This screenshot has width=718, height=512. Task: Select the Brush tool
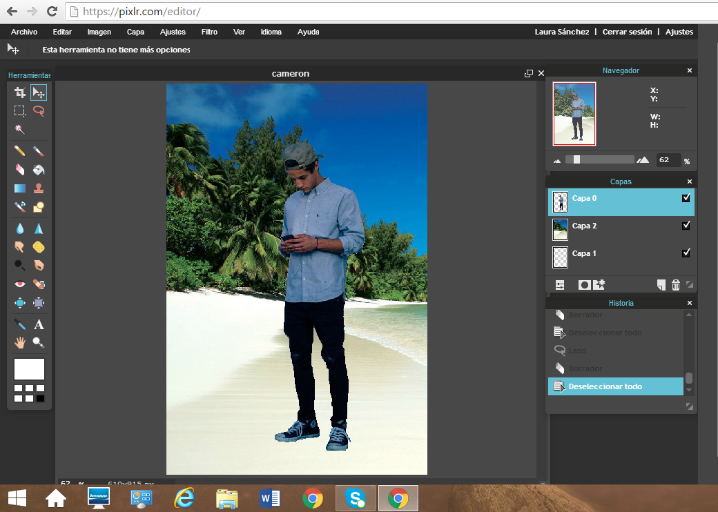click(39, 150)
